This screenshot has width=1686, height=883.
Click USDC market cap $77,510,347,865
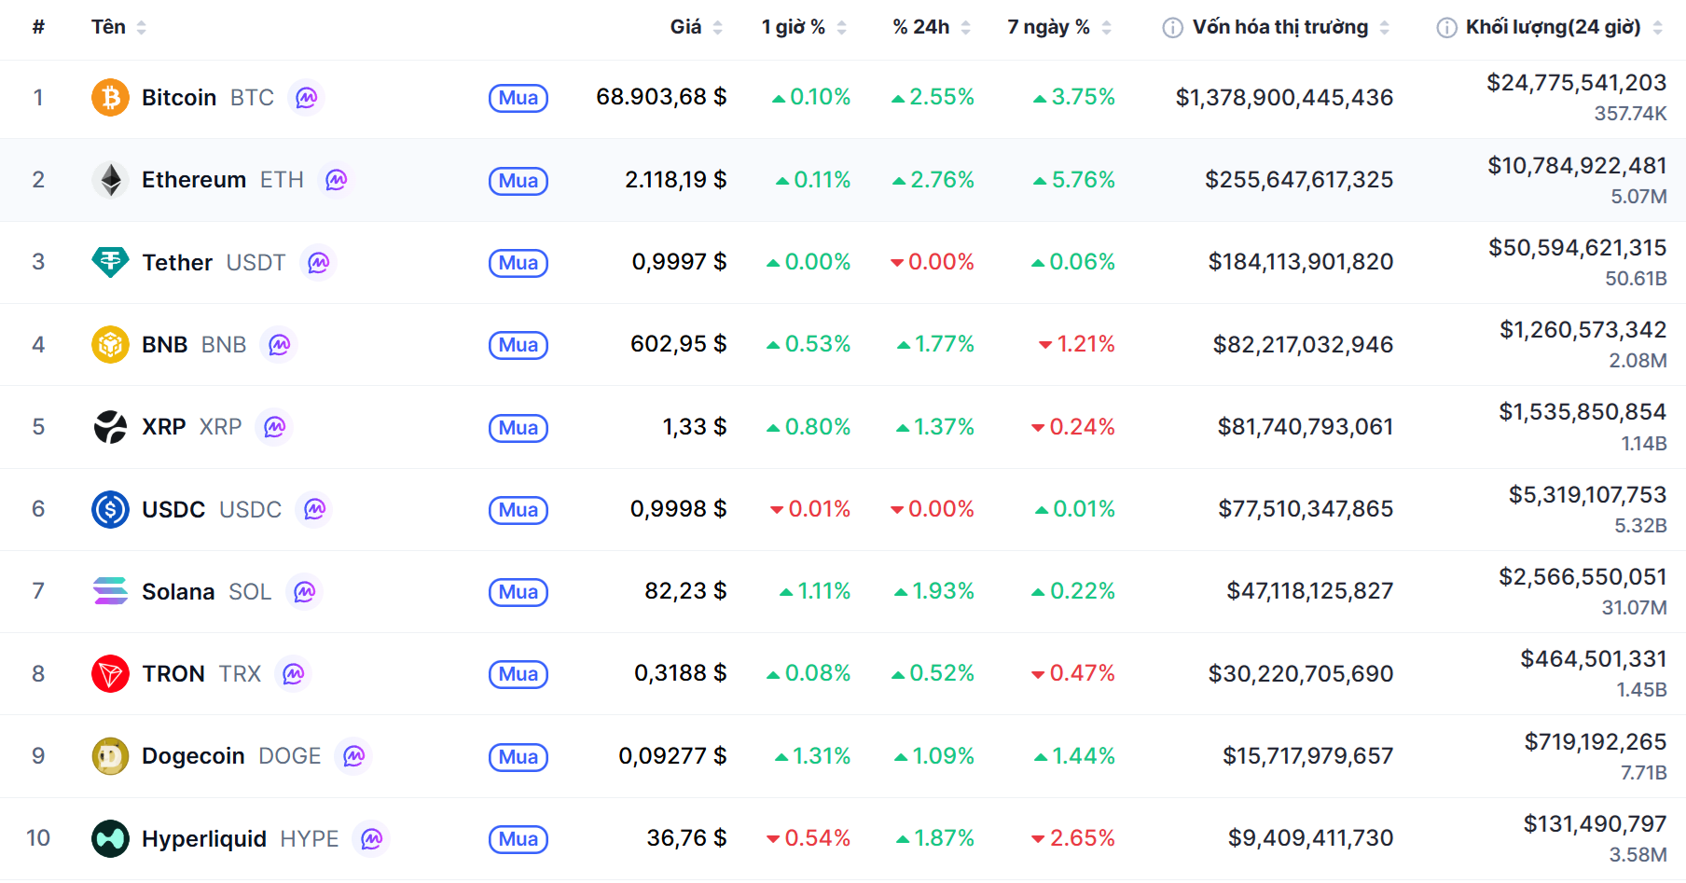click(x=1306, y=509)
